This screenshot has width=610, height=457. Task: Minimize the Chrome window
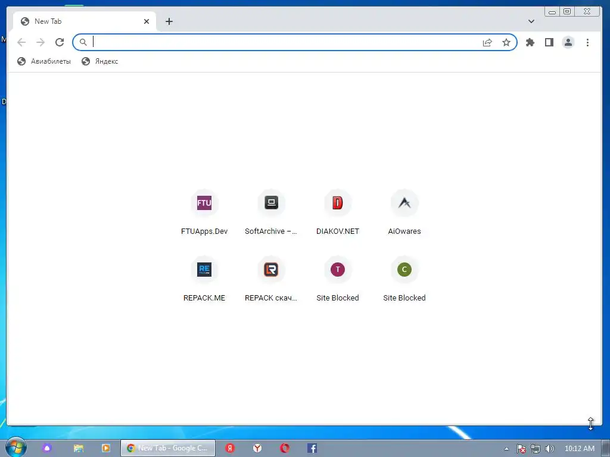tap(552, 12)
